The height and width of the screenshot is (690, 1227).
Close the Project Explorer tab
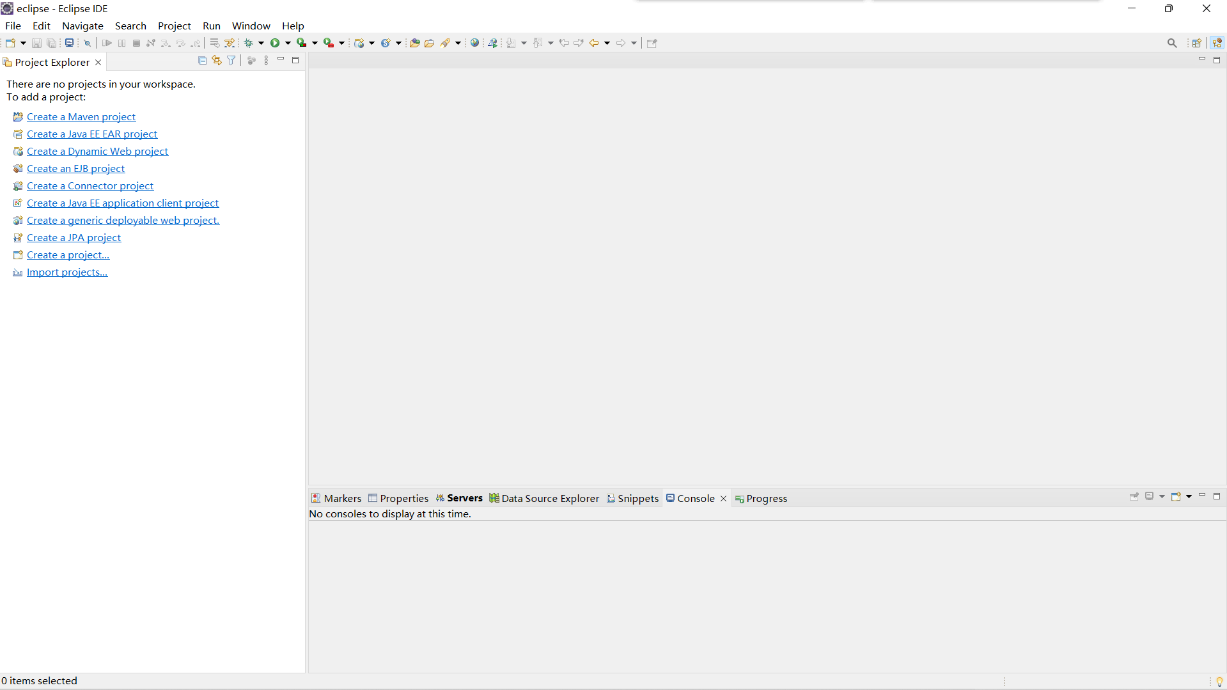(x=98, y=62)
